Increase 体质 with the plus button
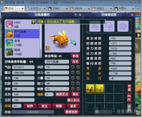The width and height of the screenshot is (142, 117). pyautogui.click(x=73, y=67)
